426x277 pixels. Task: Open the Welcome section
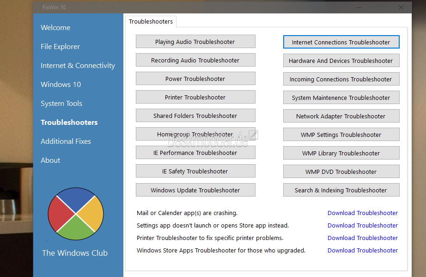pos(55,27)
